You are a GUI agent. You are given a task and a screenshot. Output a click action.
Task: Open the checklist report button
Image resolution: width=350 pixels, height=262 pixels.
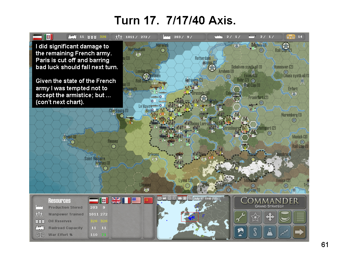click(x=299, y=217)
